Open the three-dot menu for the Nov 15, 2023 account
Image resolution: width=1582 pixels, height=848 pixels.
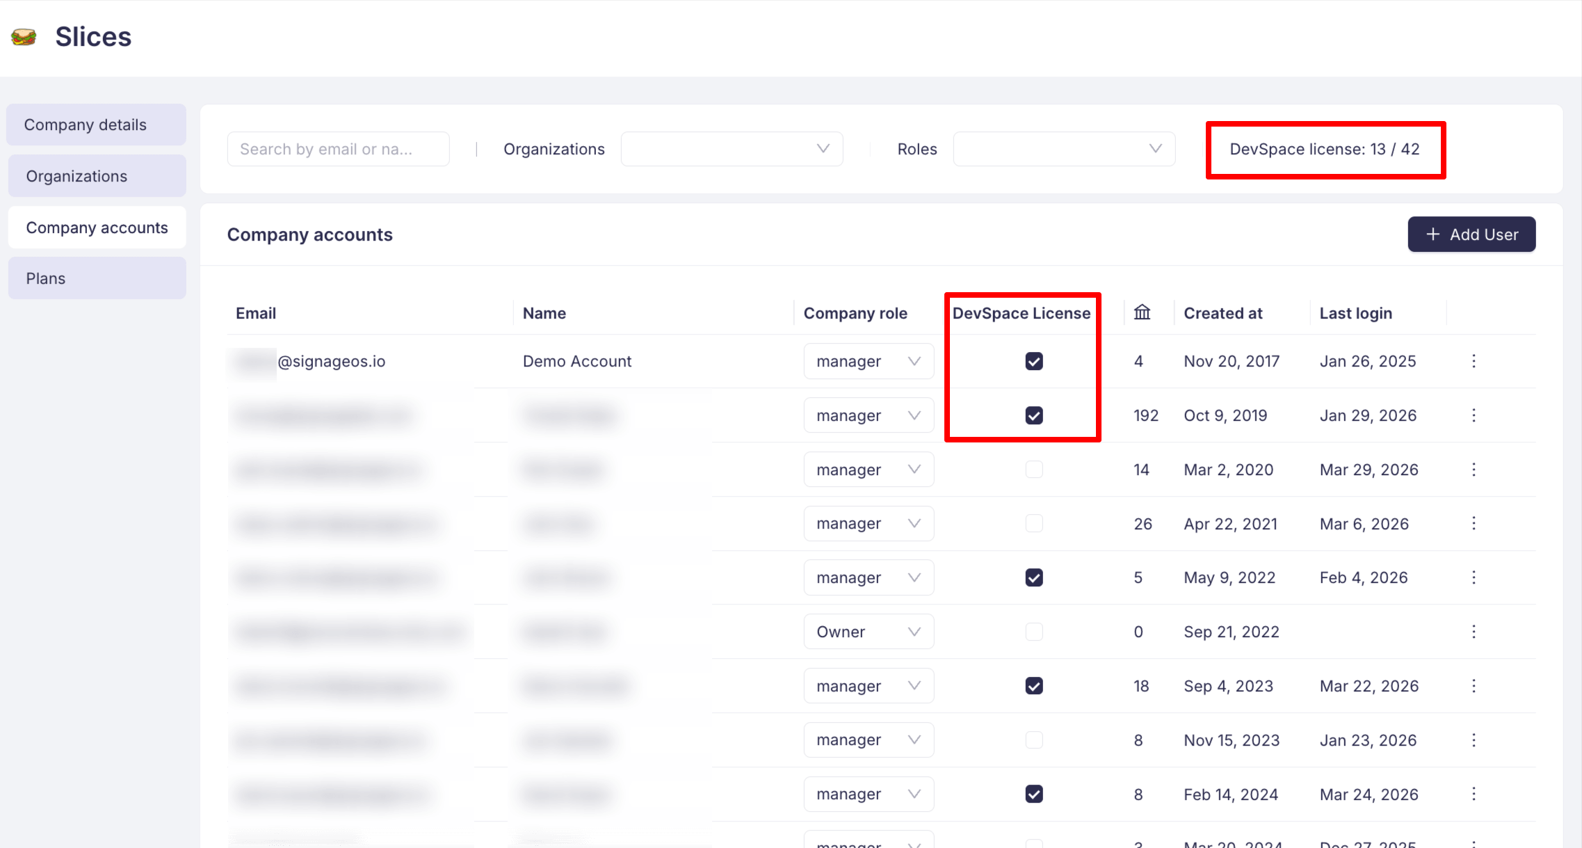1474,739
